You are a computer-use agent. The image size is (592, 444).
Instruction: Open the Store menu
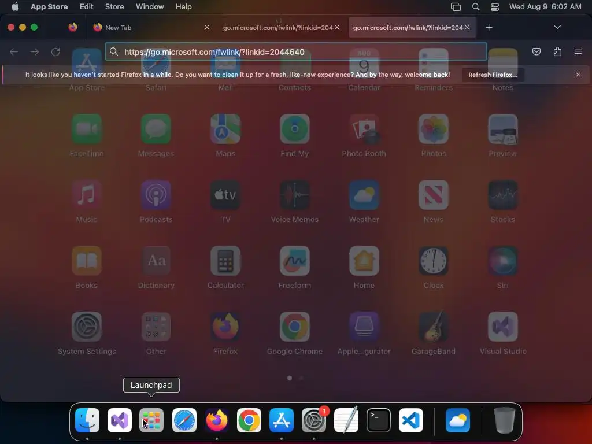[114, 7]
